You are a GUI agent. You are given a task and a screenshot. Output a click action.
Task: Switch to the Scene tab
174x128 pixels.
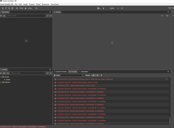(x=57, y=12)
